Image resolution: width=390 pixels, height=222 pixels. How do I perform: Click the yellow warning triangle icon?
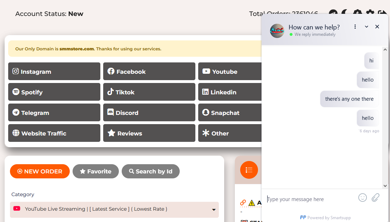(252, 203)
